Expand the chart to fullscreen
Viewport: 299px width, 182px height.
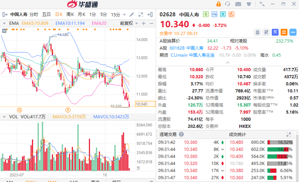point(141,14)
